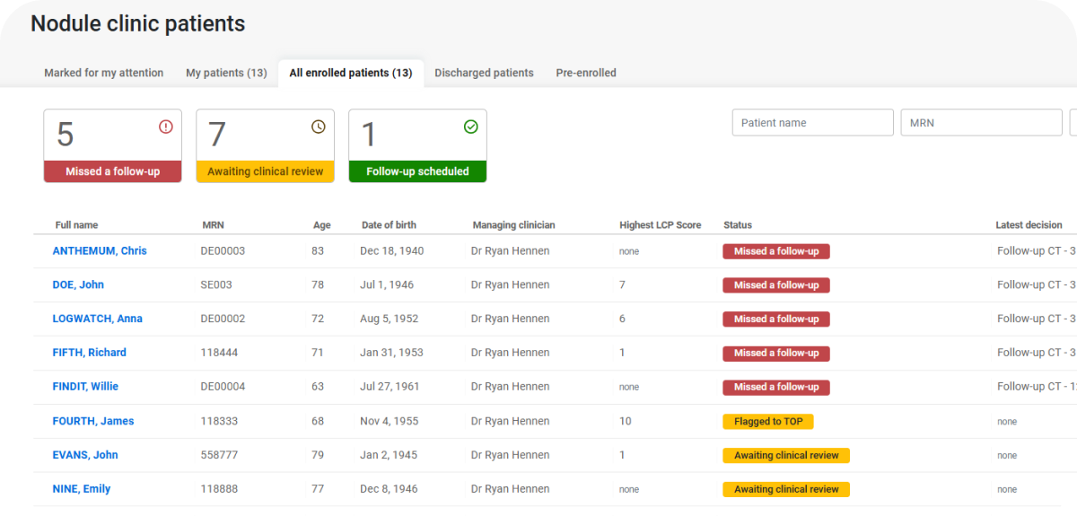The height and width of the screenshot is (516, 1077).
Task: Filter by Awaiting clinical review card
Action: point(266,146)
